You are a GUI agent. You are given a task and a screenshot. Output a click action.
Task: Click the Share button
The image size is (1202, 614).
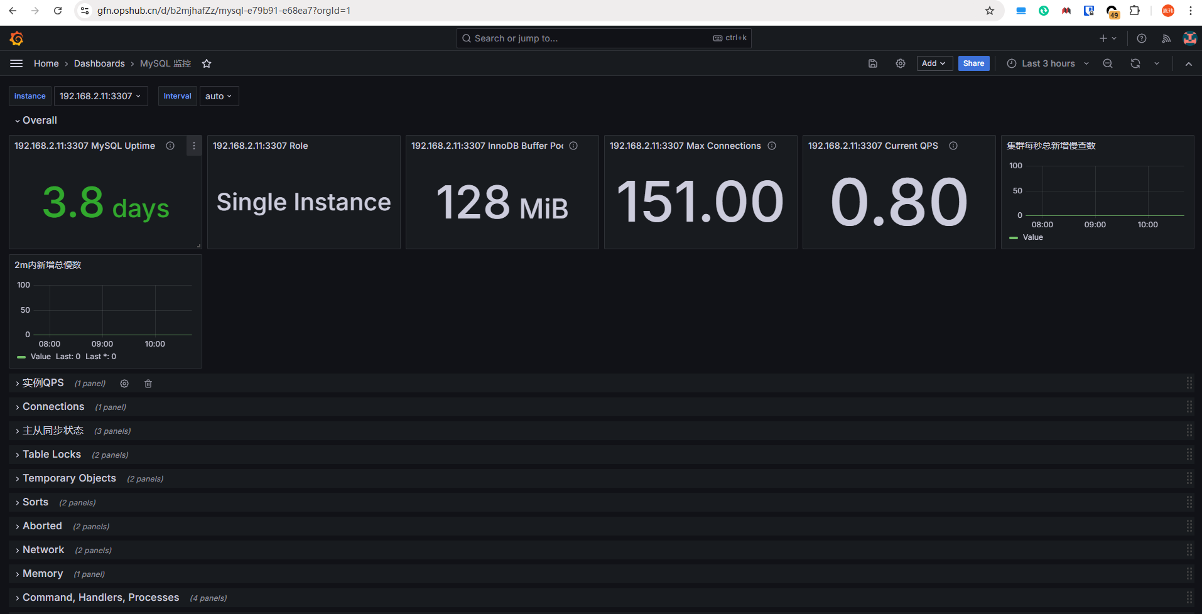pos(973,63)
